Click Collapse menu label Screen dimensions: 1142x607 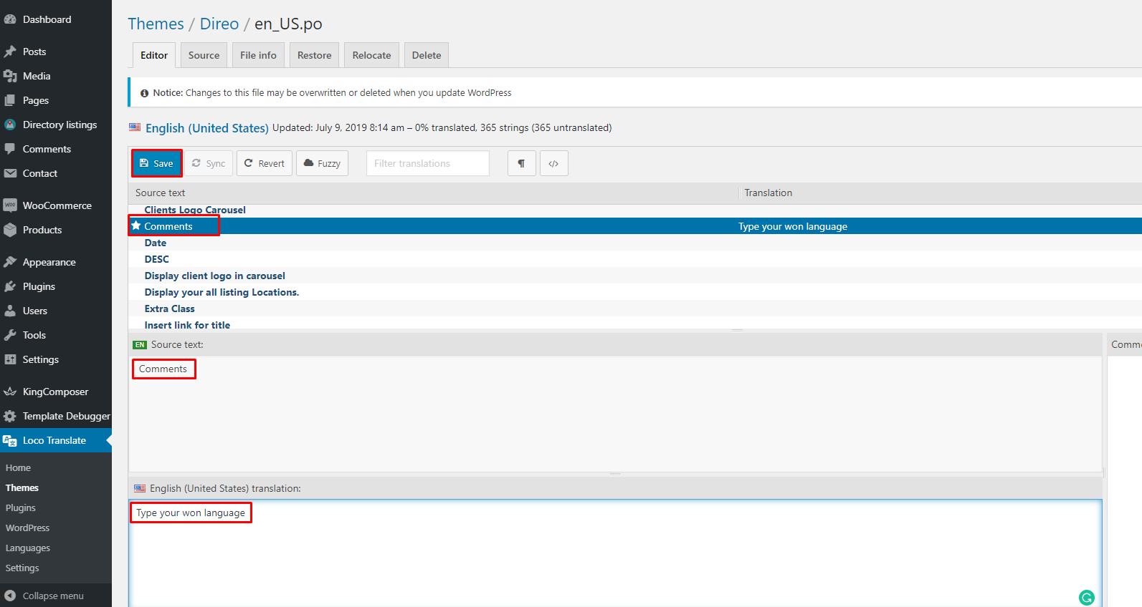pos(53,596)
